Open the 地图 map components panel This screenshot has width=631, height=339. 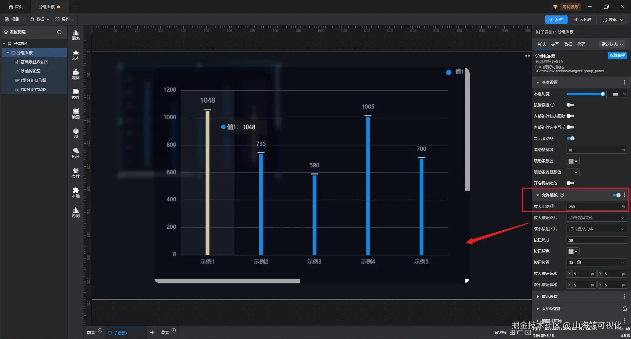[x=76, y=114]
